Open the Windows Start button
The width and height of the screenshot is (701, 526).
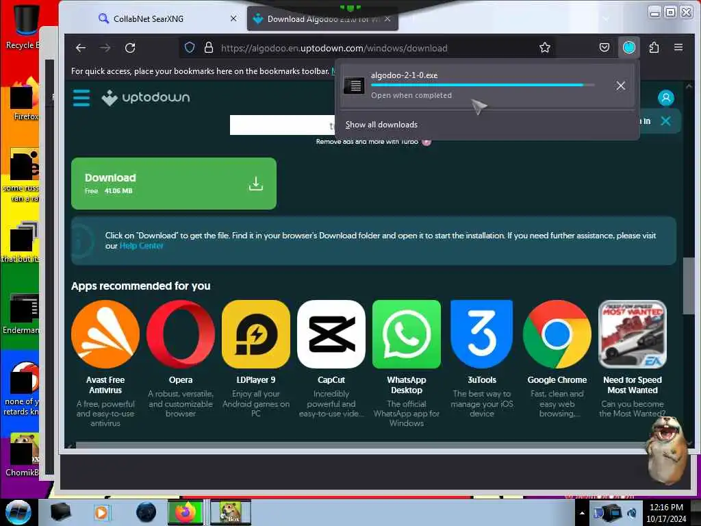click(x=18, y=512)
